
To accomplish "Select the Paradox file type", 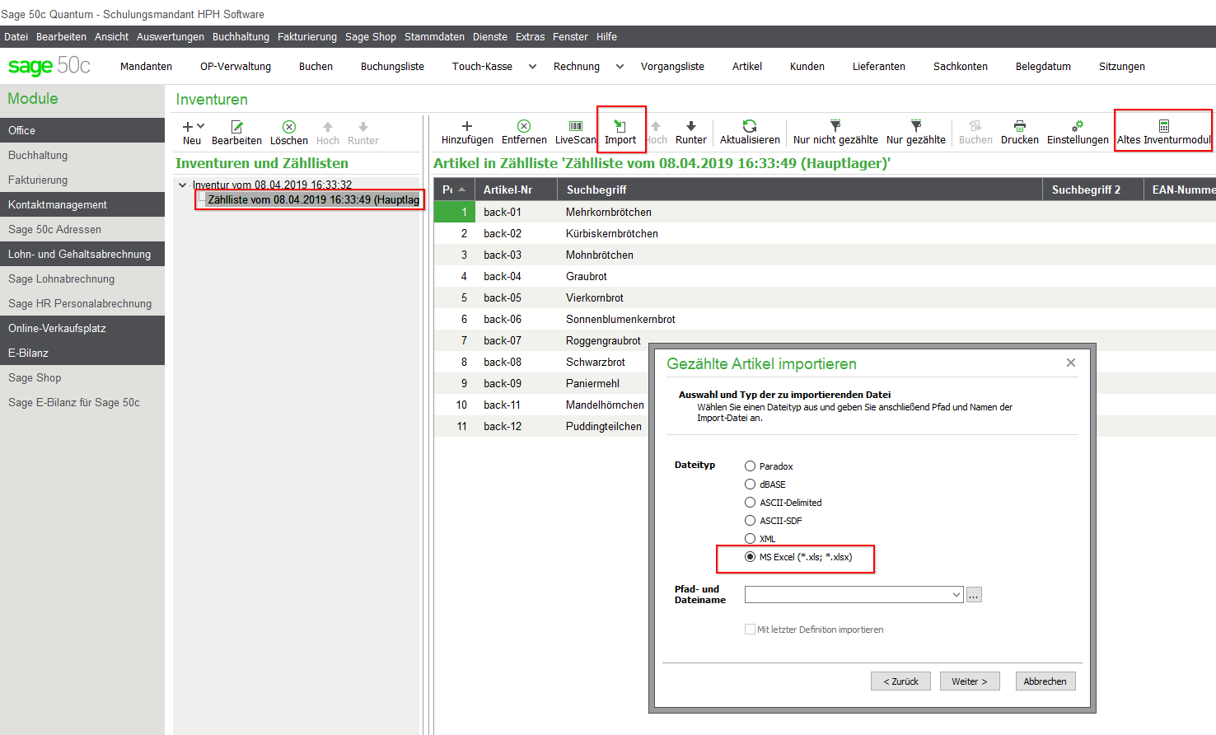I will [x=750, y=466].
